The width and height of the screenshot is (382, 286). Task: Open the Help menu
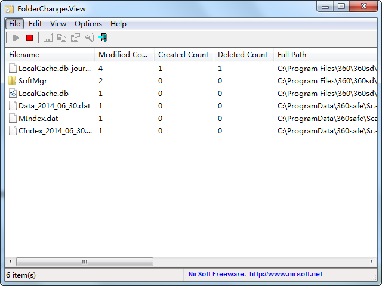tap(118, 24)
